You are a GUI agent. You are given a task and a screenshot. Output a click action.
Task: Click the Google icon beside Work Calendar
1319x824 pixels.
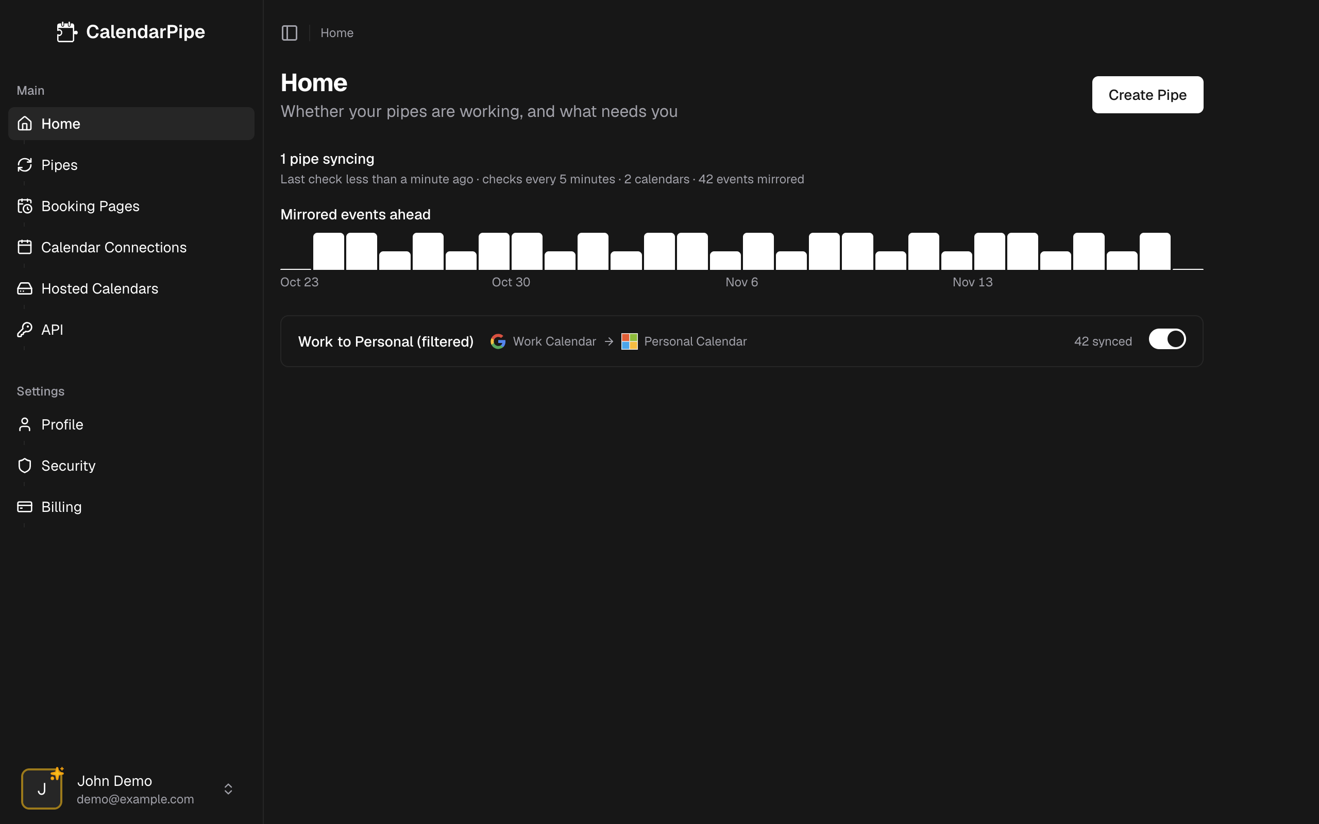tap(498, 341)
